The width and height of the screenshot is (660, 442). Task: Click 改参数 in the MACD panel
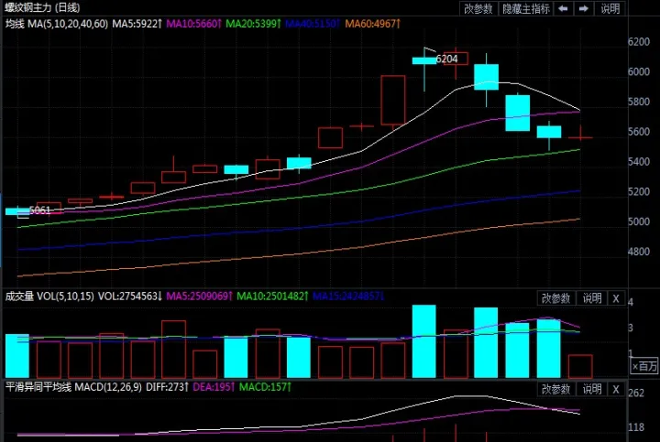(555, 388)
